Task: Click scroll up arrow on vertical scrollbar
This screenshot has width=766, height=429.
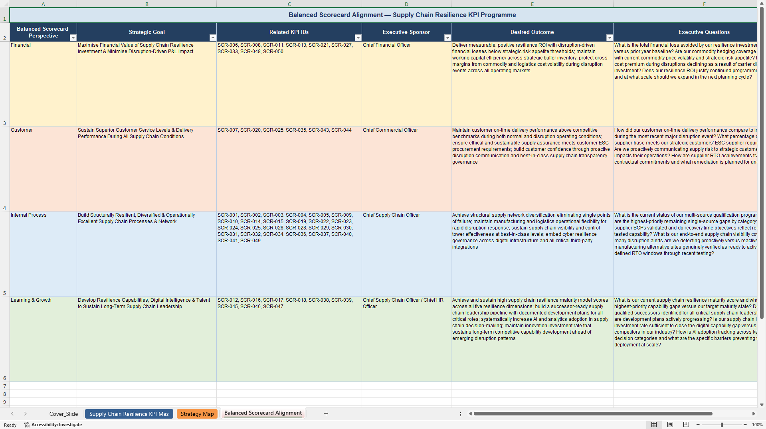Action: [x=762, y=3]
